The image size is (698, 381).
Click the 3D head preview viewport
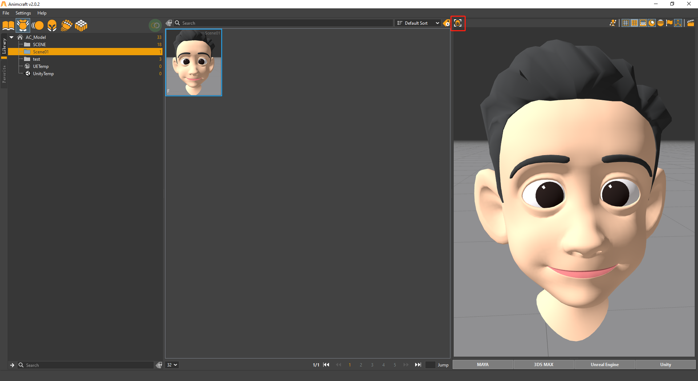coord(574,192)
